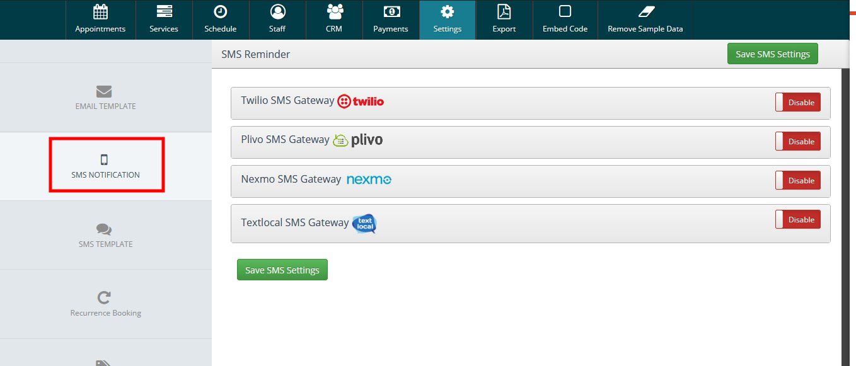
Task: Click the SMS Reminder heading
Action: 256,54
